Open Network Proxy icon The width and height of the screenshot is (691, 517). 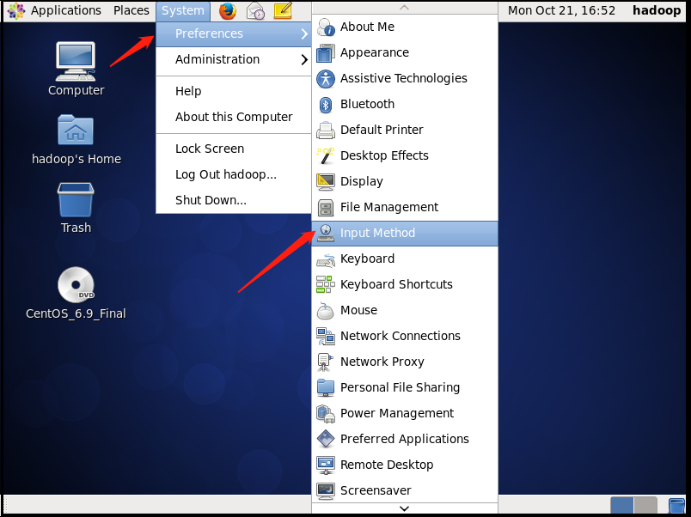326,362
